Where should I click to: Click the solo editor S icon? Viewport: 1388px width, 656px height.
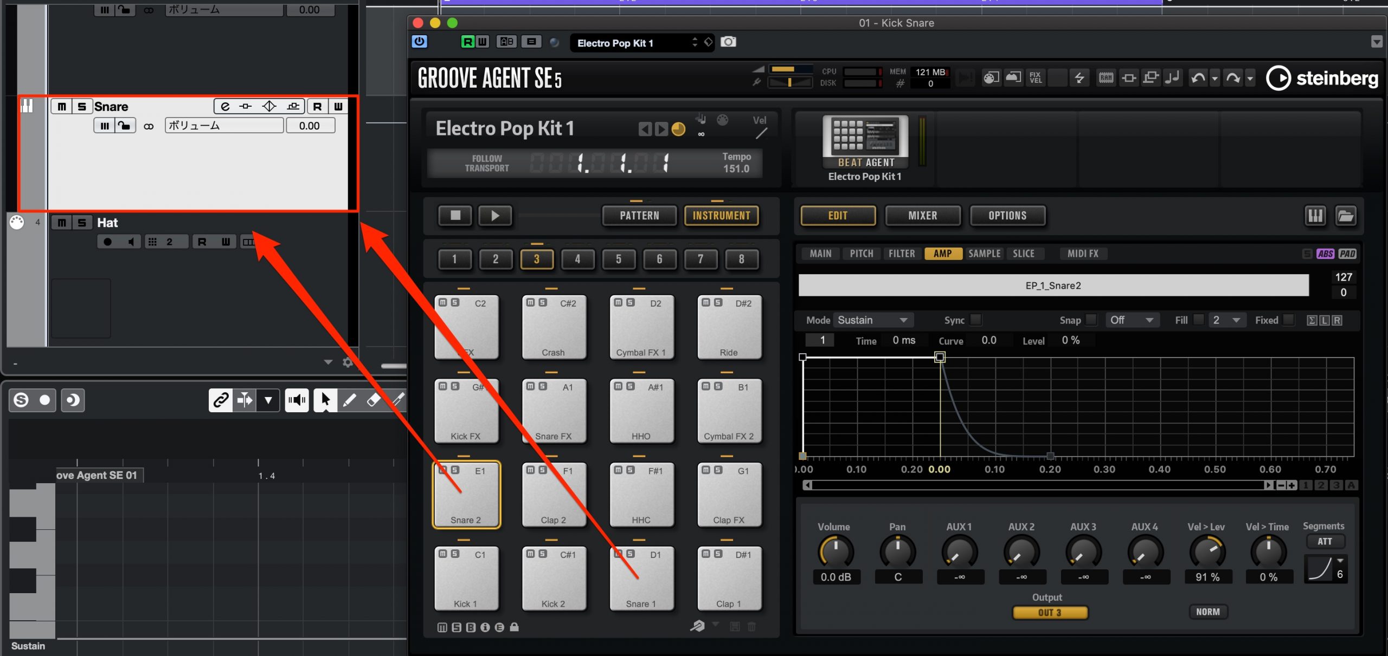21,400
